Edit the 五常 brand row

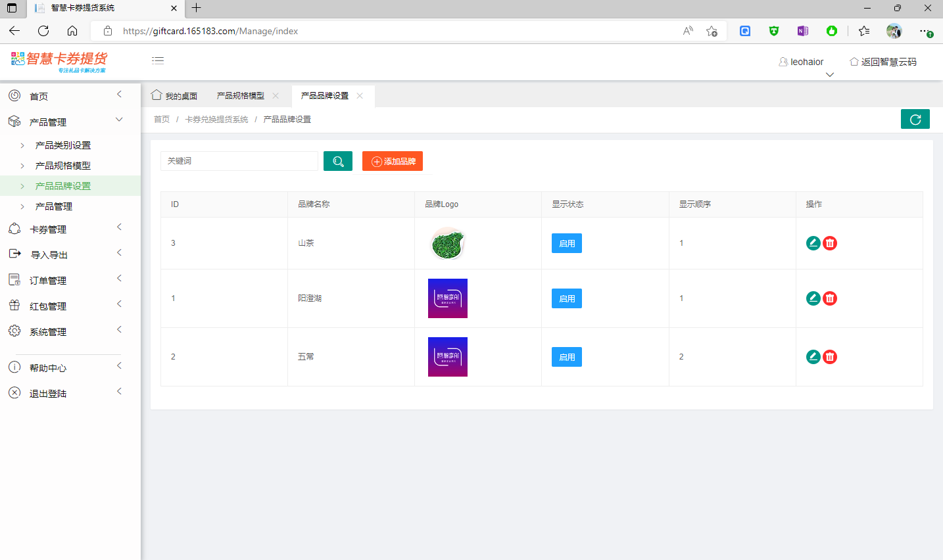pyautogui.click(x=813, y=357)
